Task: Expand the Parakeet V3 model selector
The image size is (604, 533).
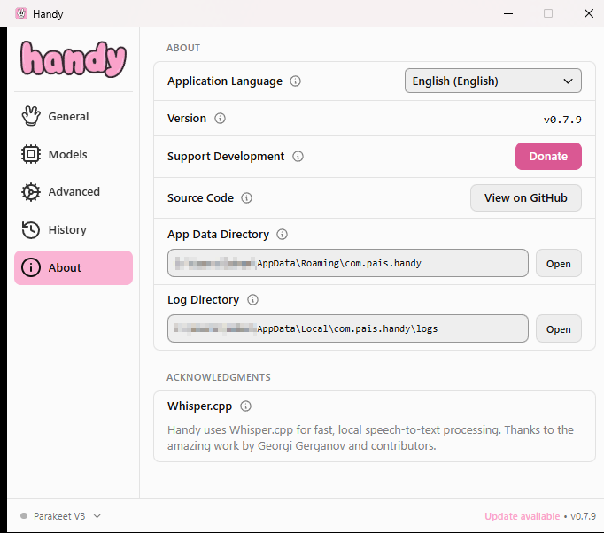Action: 60,516
